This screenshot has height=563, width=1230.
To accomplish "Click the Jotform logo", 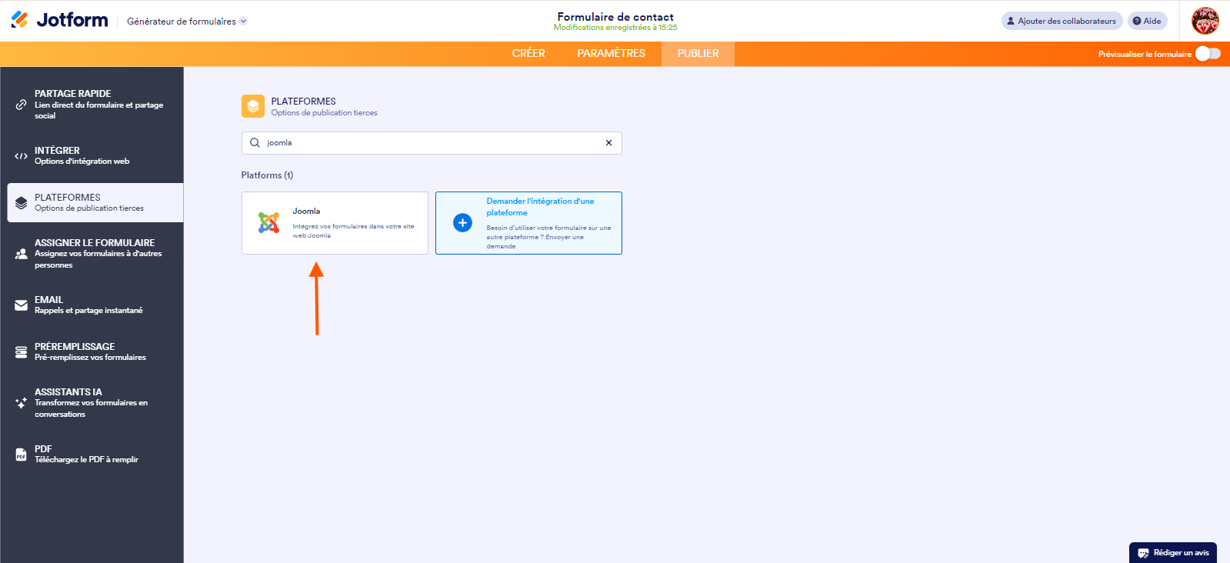I will pyautogui.click(x=60, y=20).
